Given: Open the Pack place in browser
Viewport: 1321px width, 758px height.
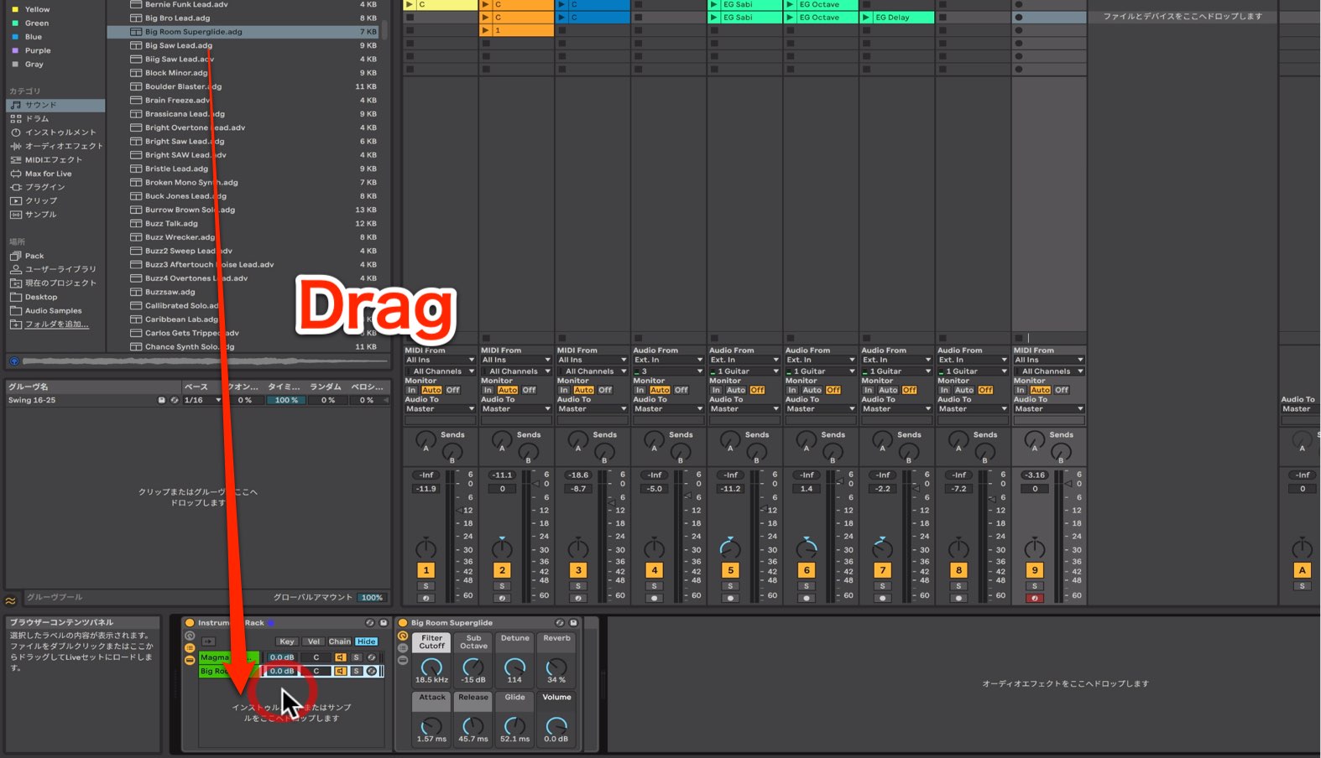Looking at the screenshot, I should point(27,256).
